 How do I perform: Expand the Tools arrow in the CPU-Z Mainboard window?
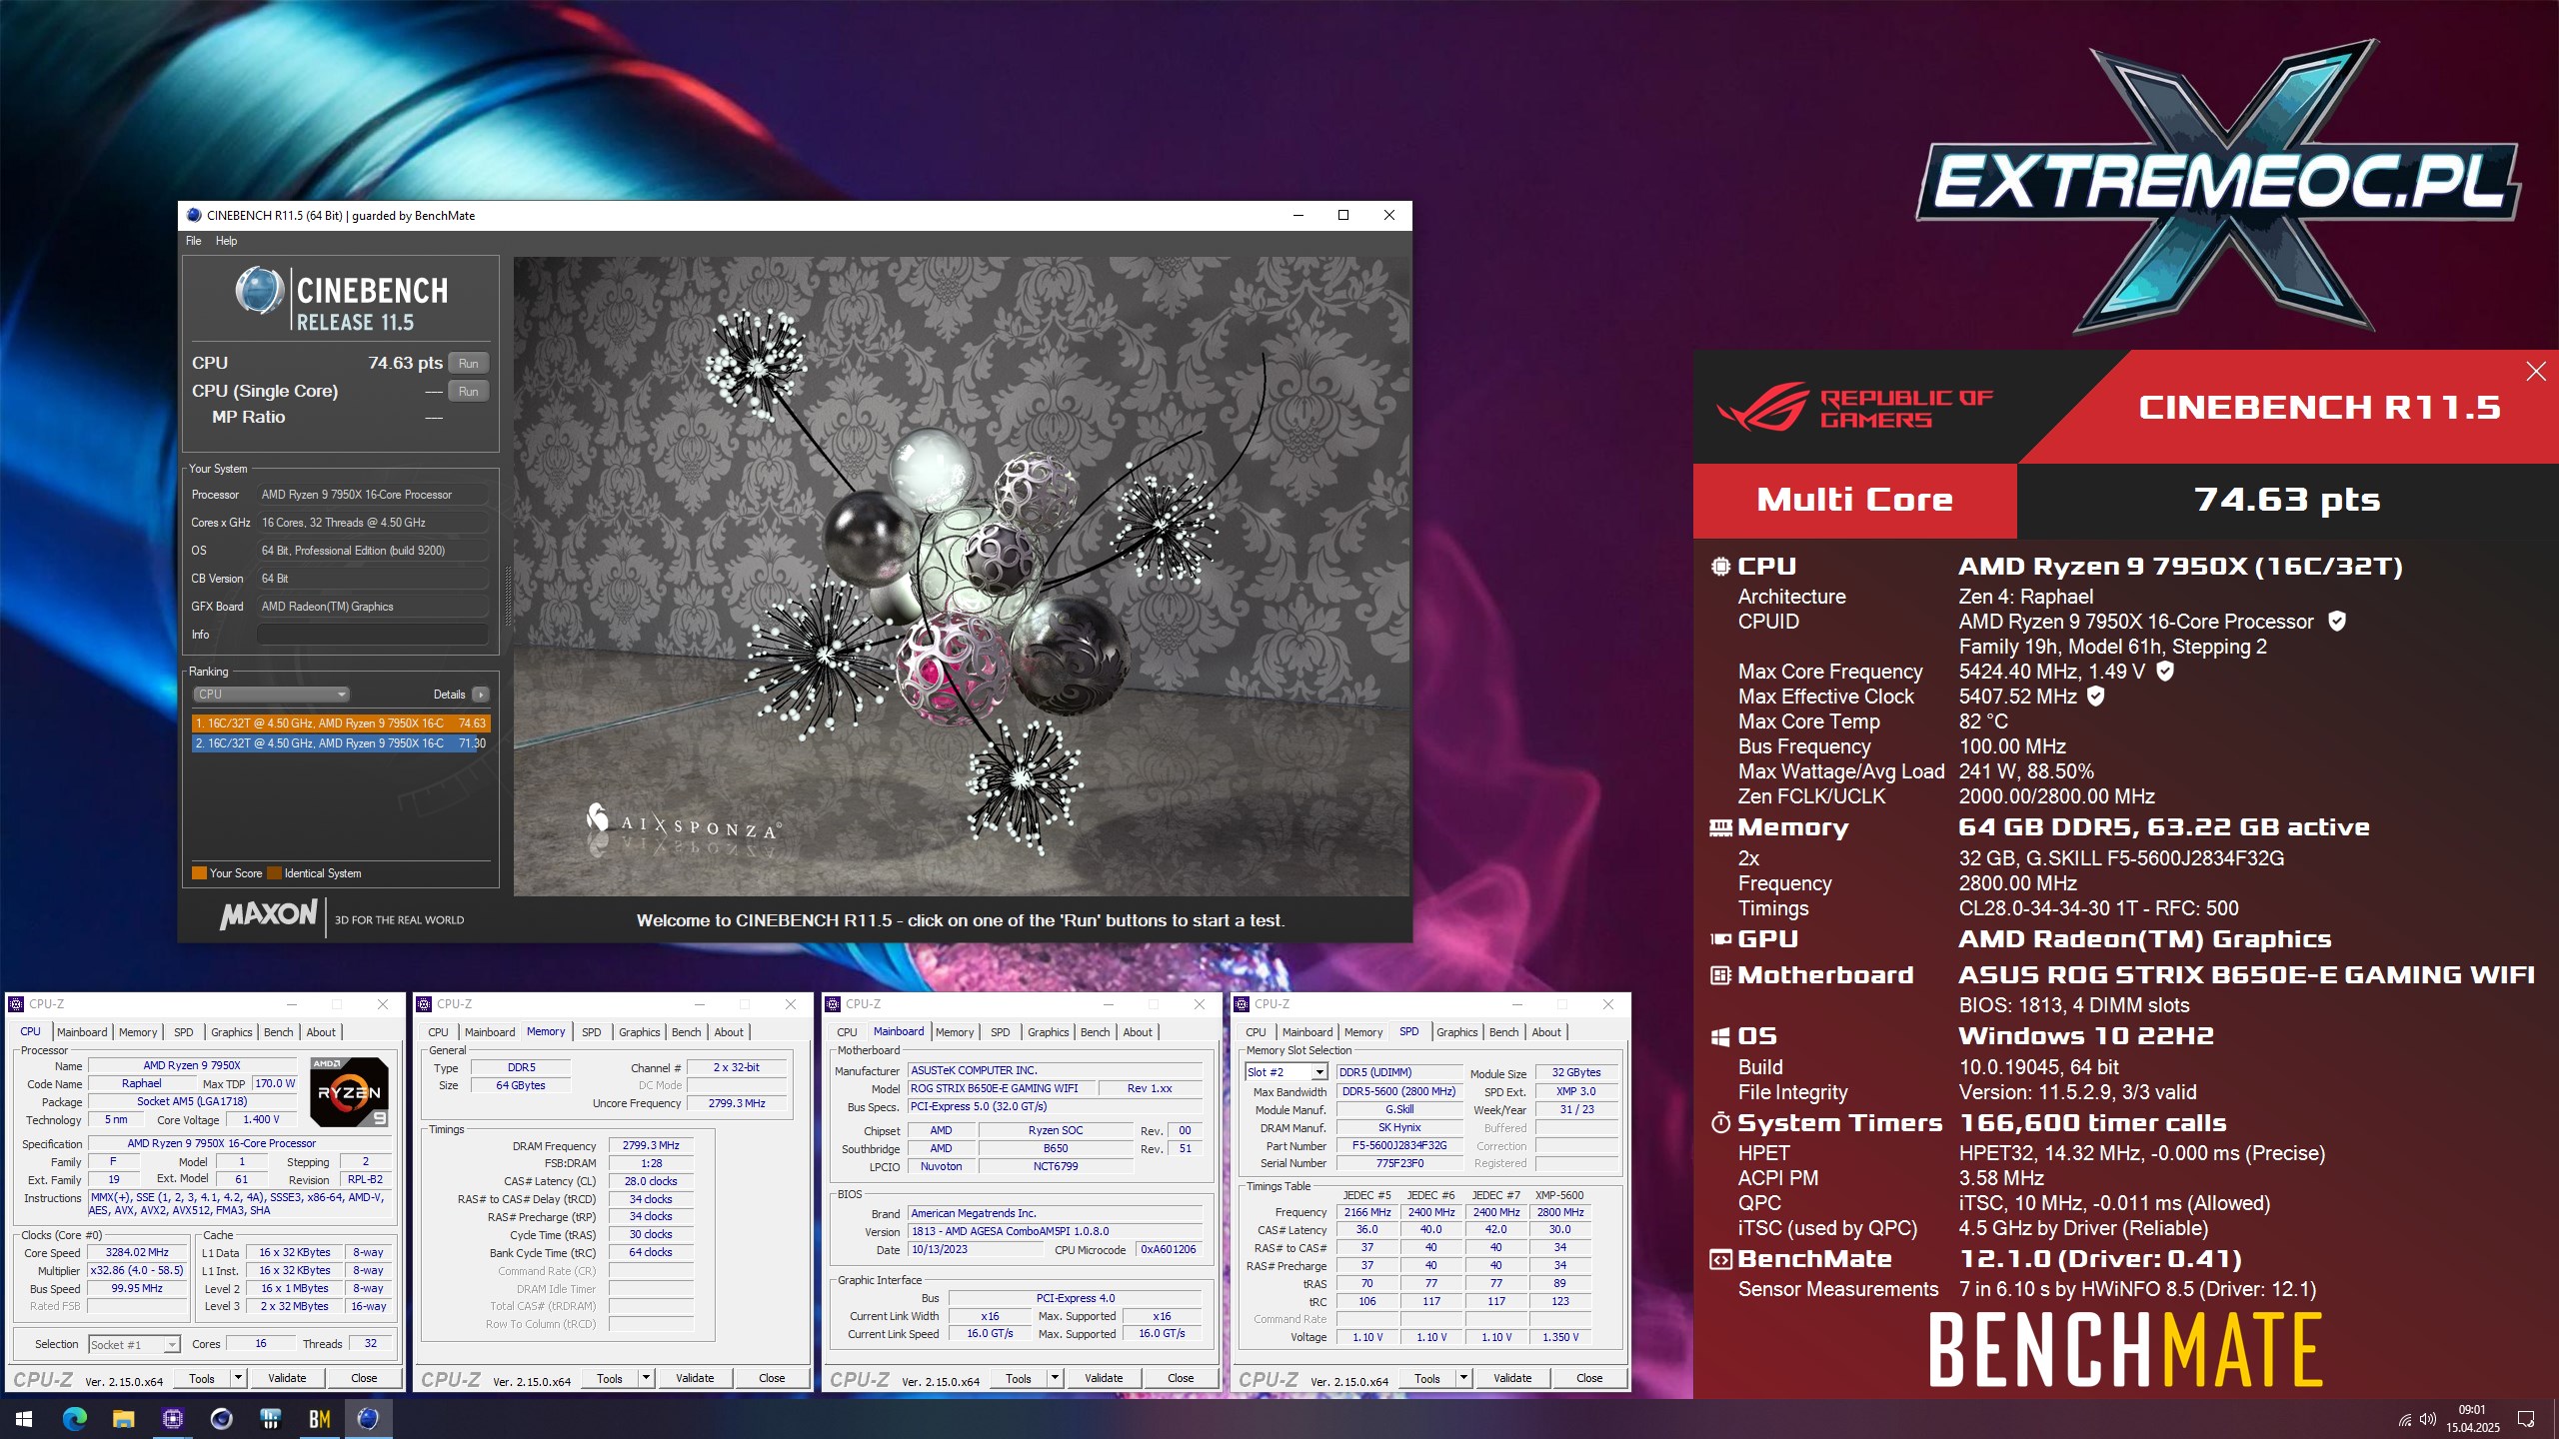pos(1055,1378)
